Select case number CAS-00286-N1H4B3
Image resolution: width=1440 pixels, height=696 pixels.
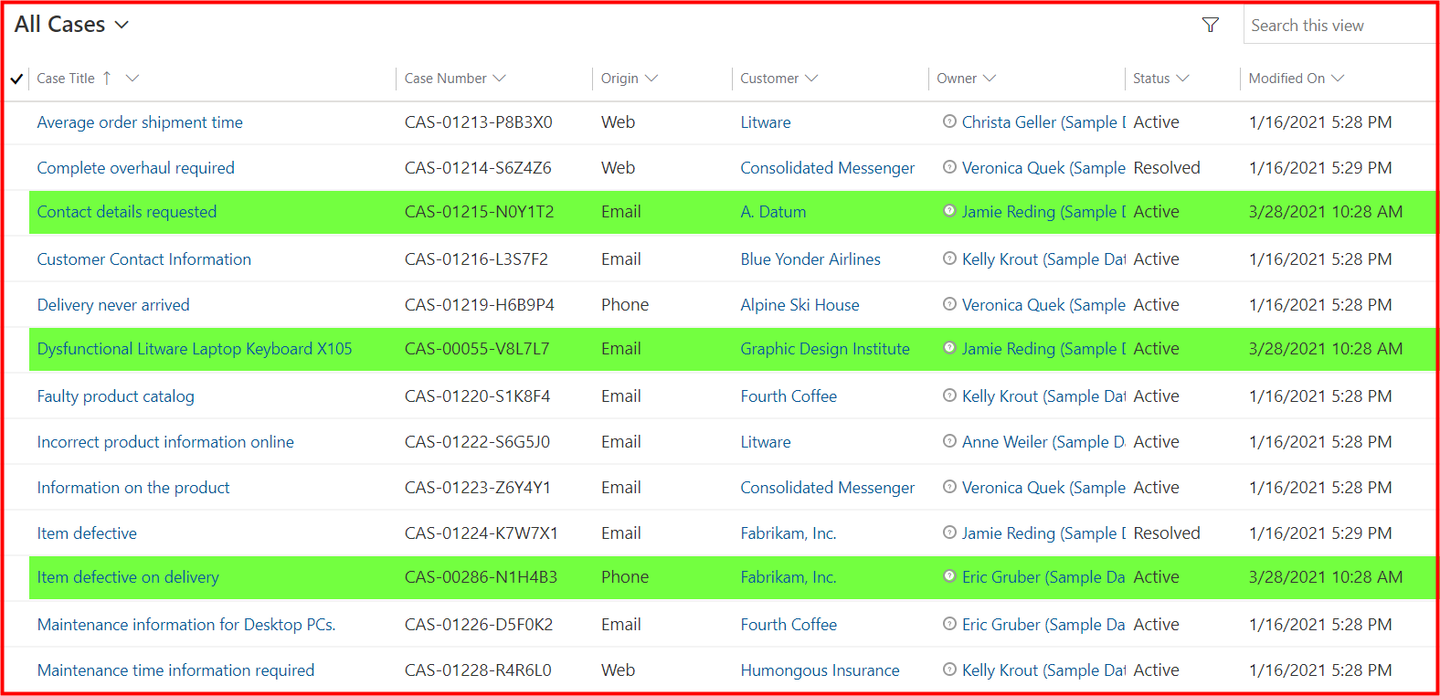tap(481, 577)
